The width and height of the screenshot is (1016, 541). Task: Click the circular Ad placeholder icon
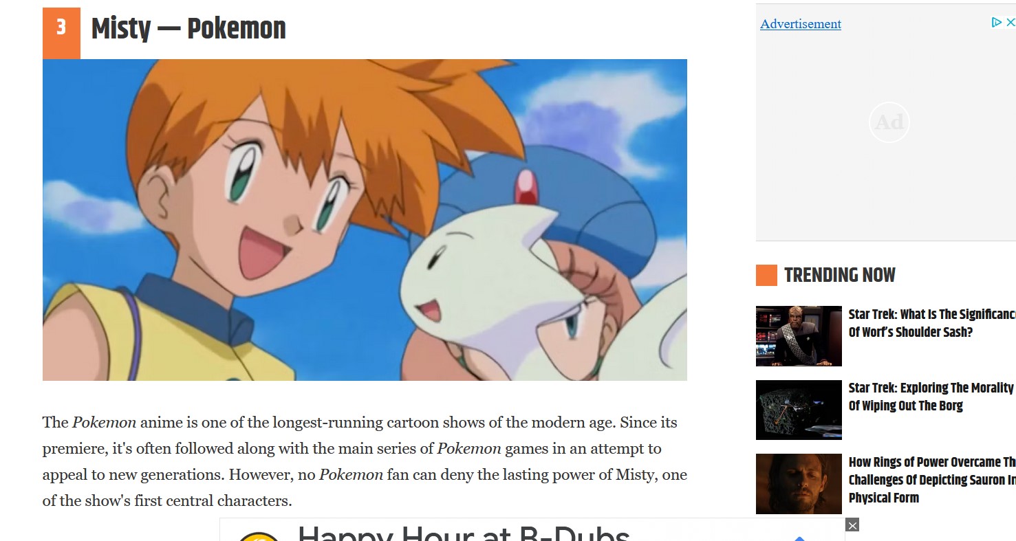pyautogui.click(x=889, y=122)
